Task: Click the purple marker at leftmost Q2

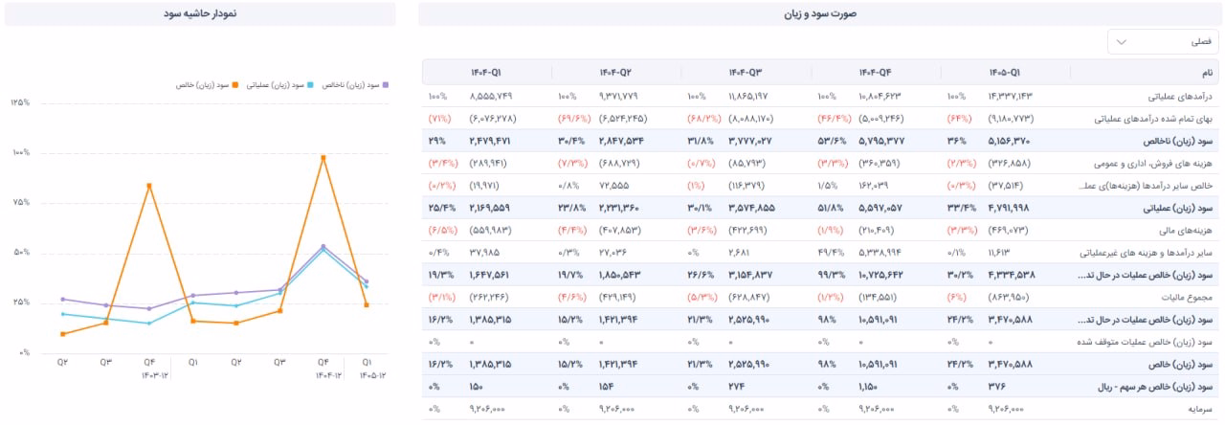Action: click(x=63, y=300)
